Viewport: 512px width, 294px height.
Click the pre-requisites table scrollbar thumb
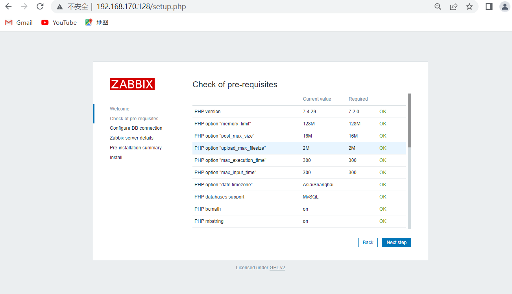click(409, 120)
